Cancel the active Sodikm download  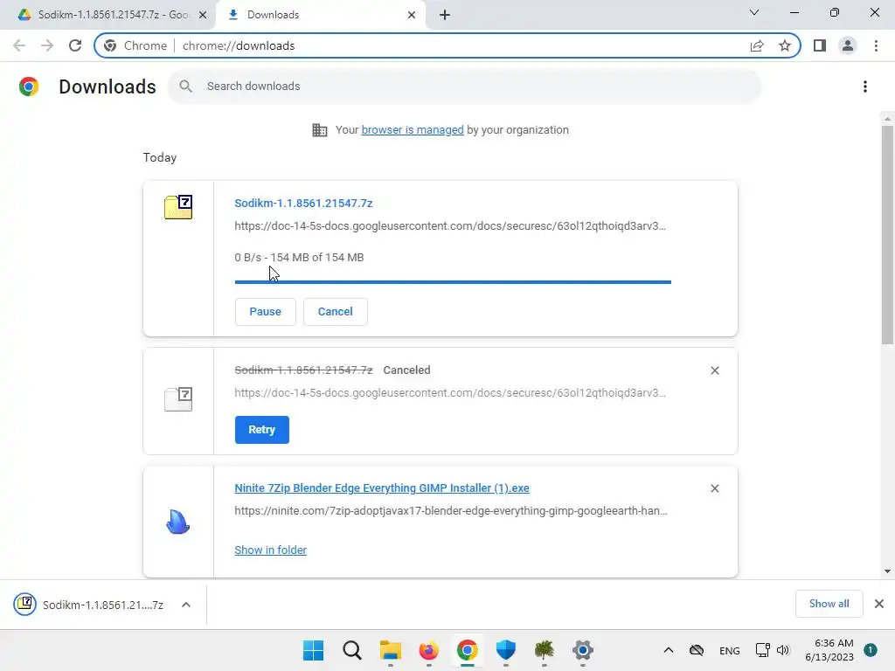pyautogui.click(x=335, y=312)
